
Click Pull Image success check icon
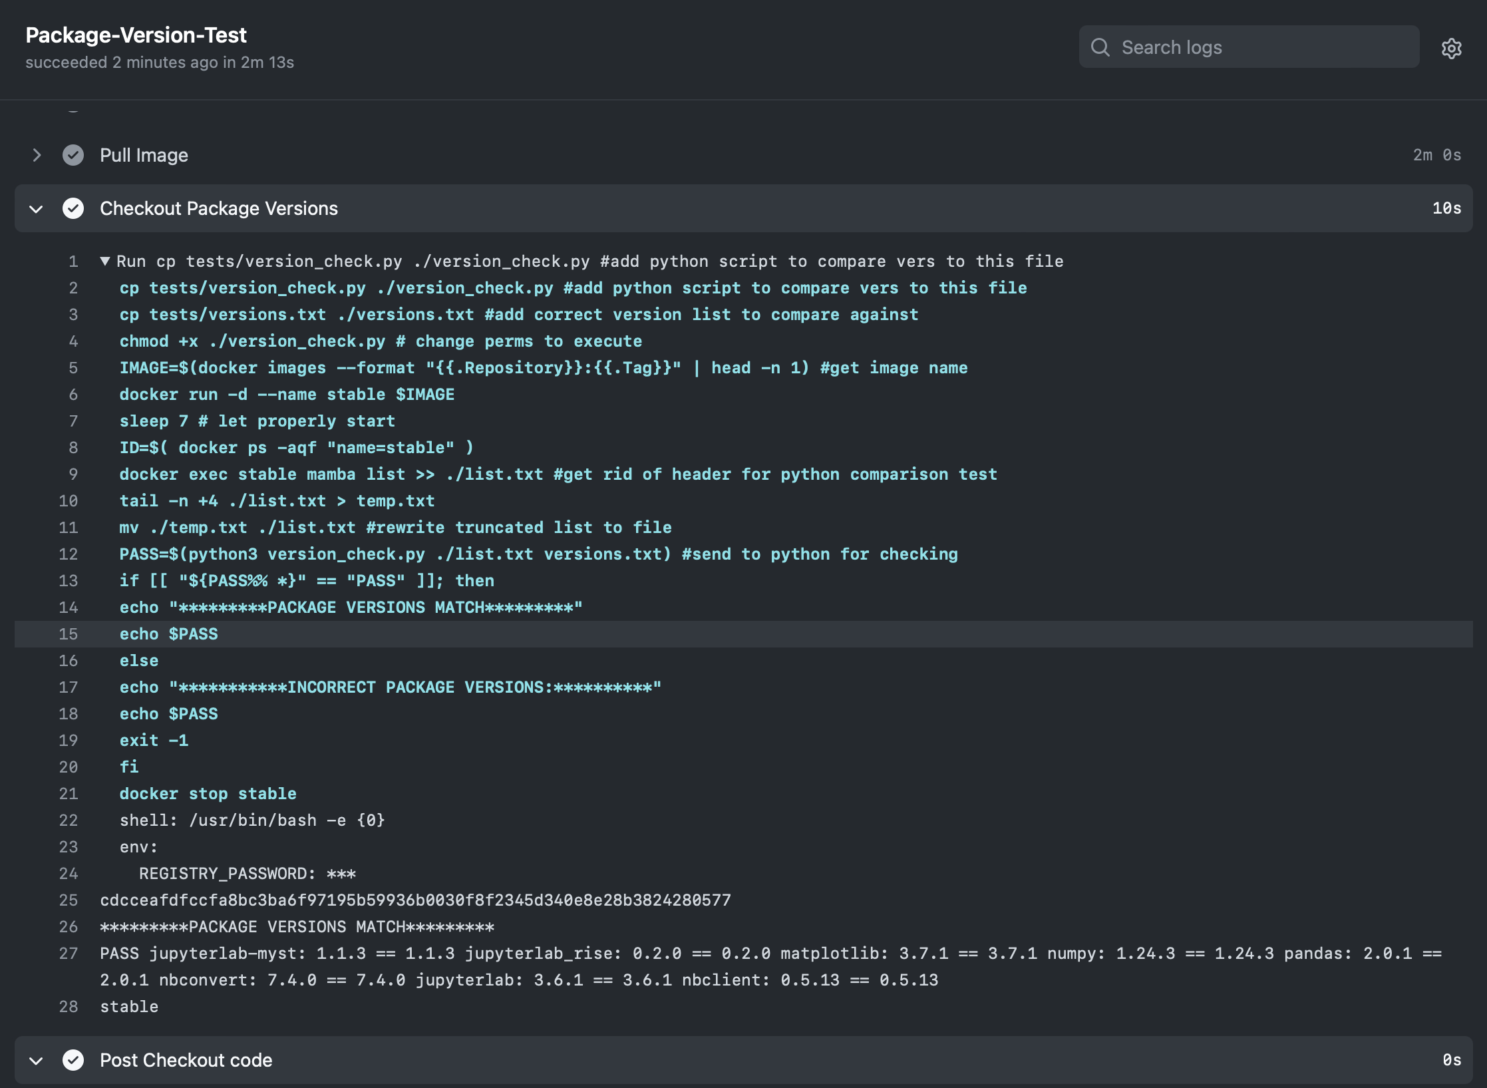[73, 155]
